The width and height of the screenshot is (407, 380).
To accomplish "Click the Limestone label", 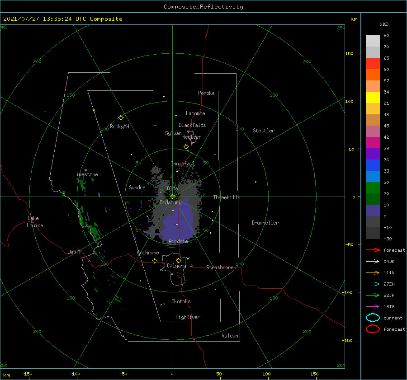I will (x=85, y=174).
